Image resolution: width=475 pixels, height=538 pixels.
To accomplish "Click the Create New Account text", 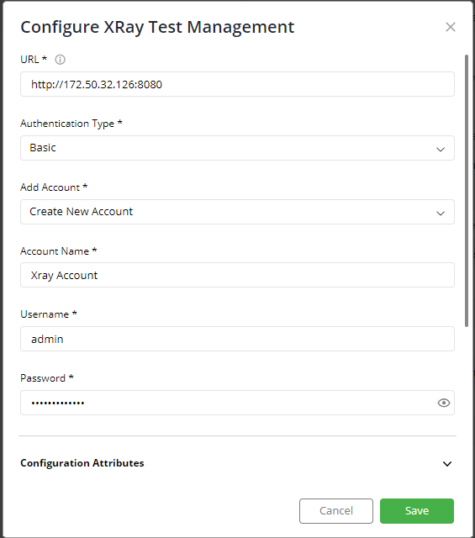I will 81,211.
